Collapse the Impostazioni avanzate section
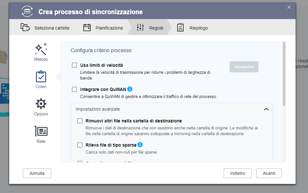 [266, 109]
